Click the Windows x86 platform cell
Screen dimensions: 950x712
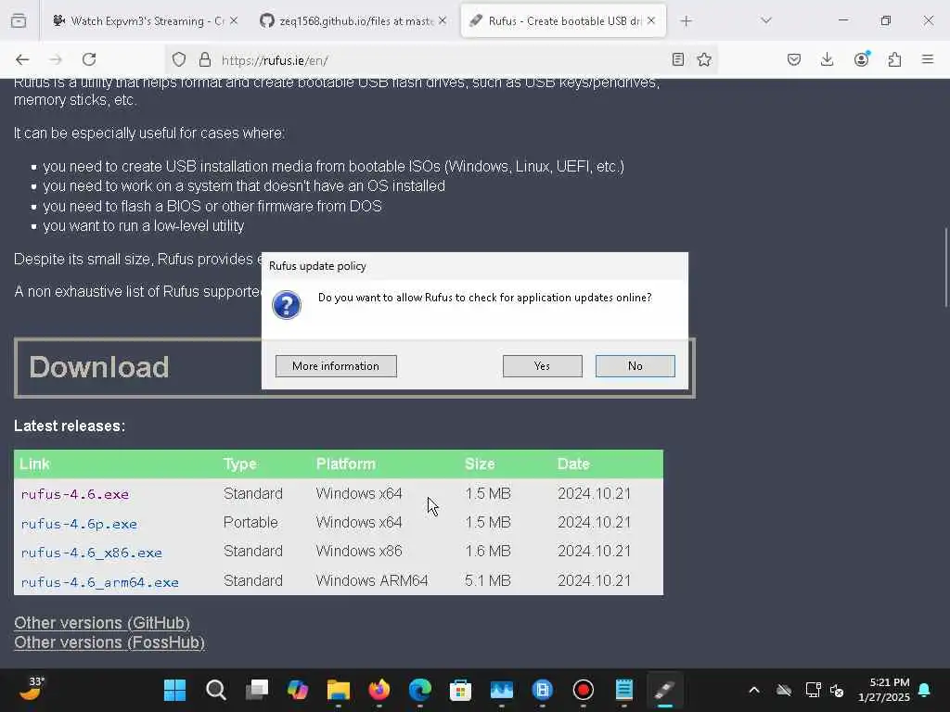pyautogui.click(x=359, y=551)
